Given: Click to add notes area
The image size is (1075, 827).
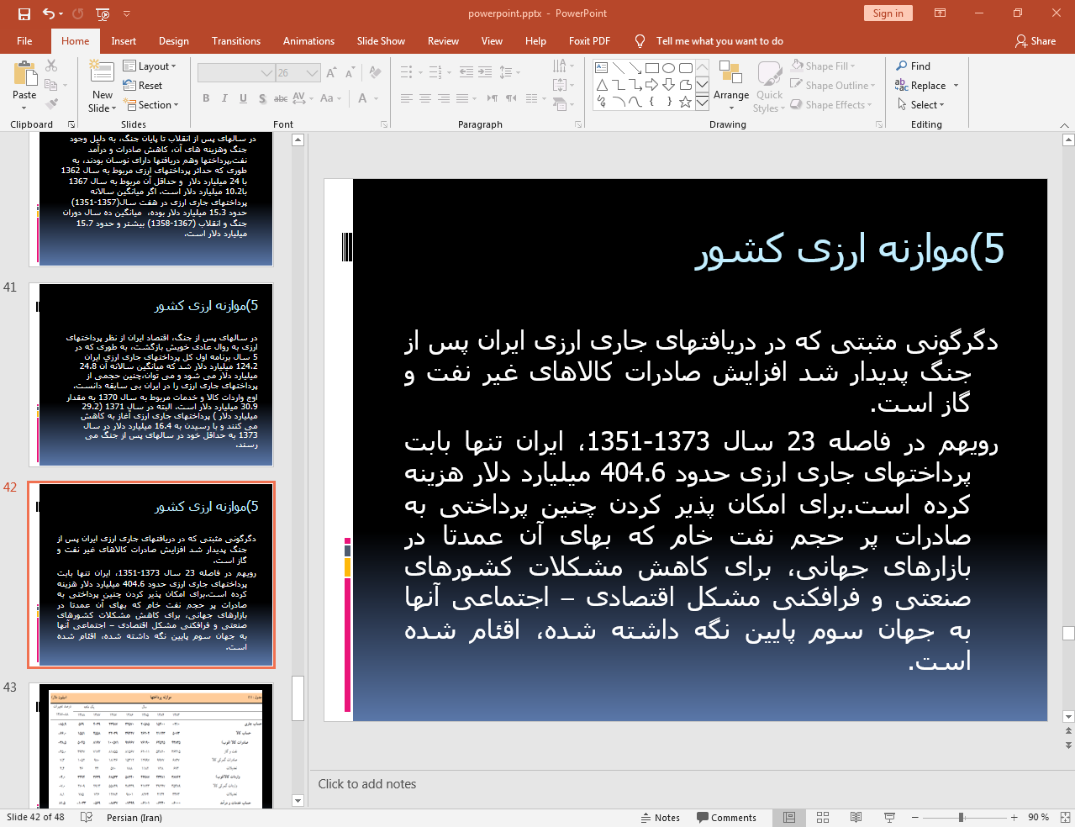Looking at the screenshot, I should pyautogui.click(x=367, y=784).
